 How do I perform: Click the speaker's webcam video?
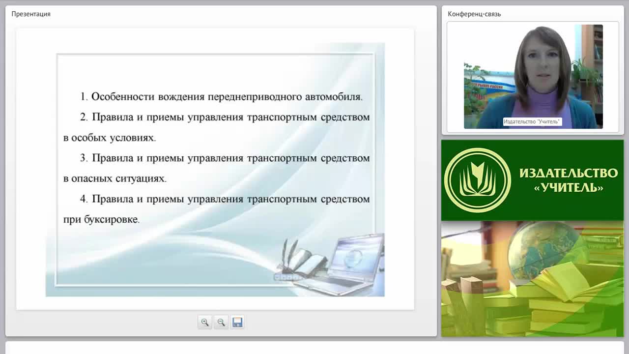coord(533,77)
